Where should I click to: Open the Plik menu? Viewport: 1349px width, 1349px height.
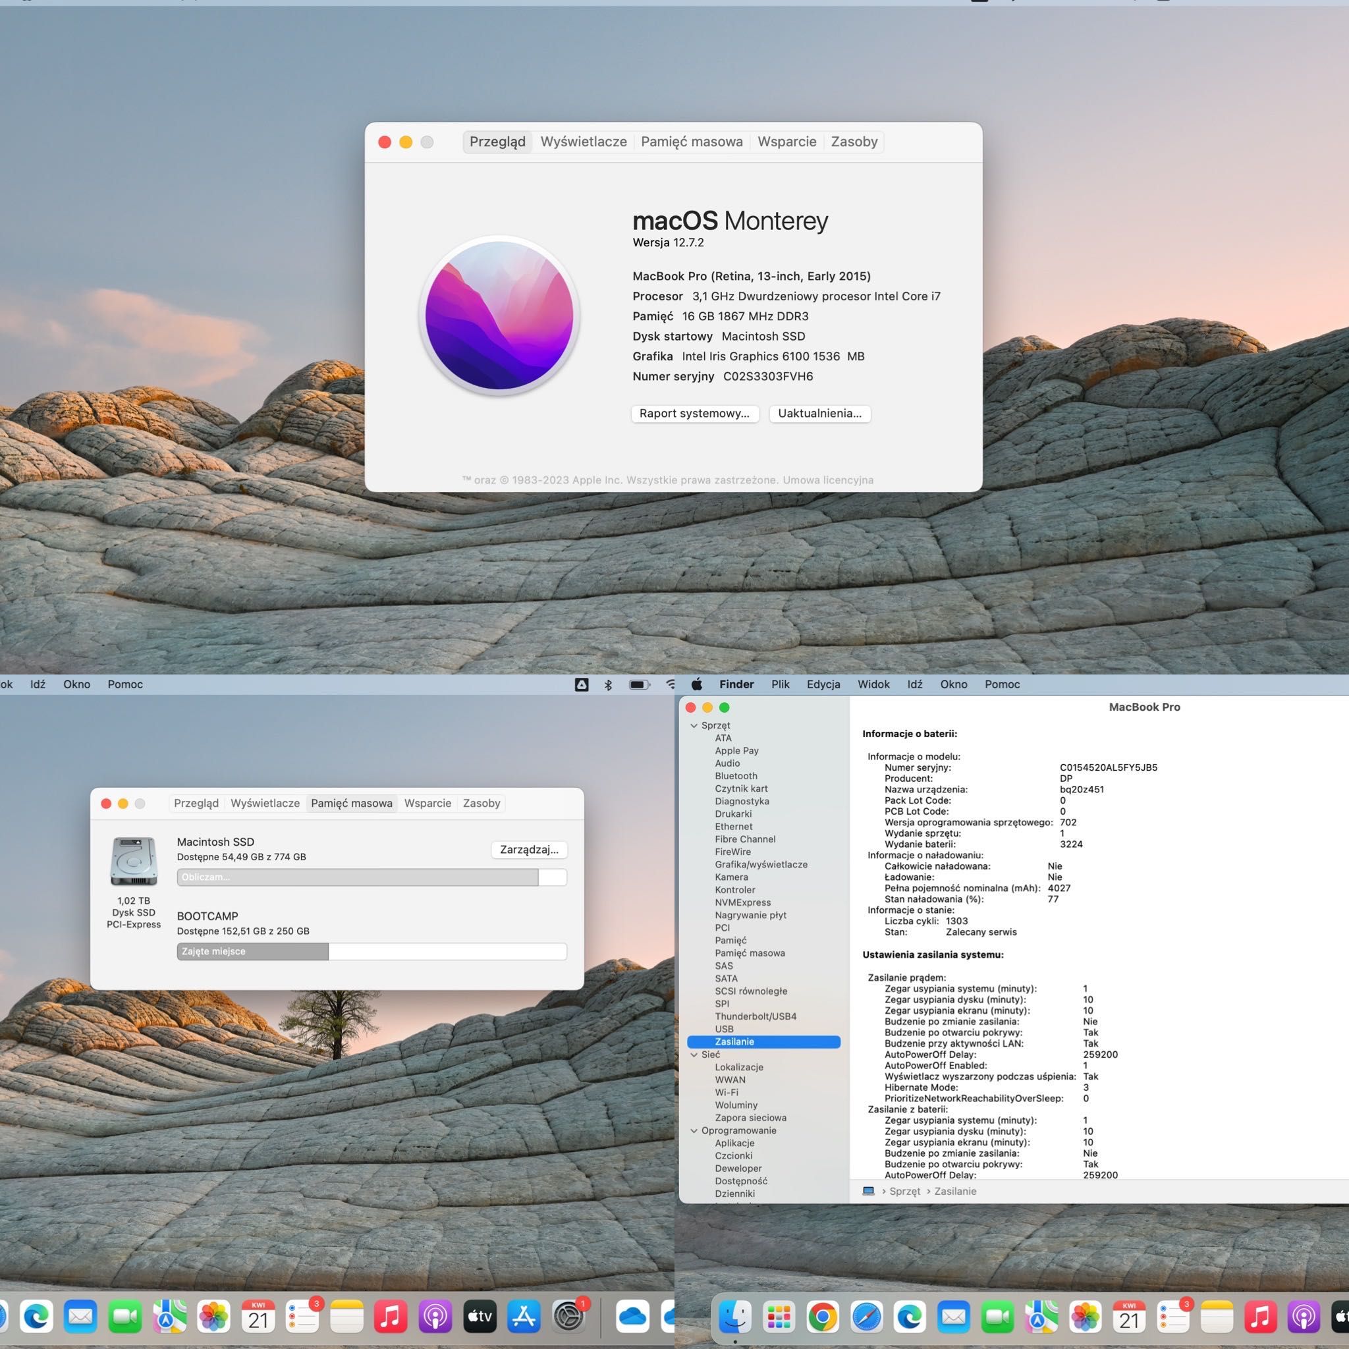pos(781,684)
